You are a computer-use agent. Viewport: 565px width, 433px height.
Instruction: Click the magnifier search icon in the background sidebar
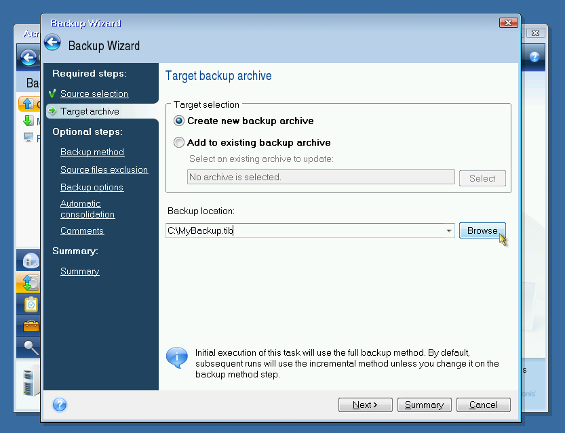pyautogui.click(x=31, y=348)
